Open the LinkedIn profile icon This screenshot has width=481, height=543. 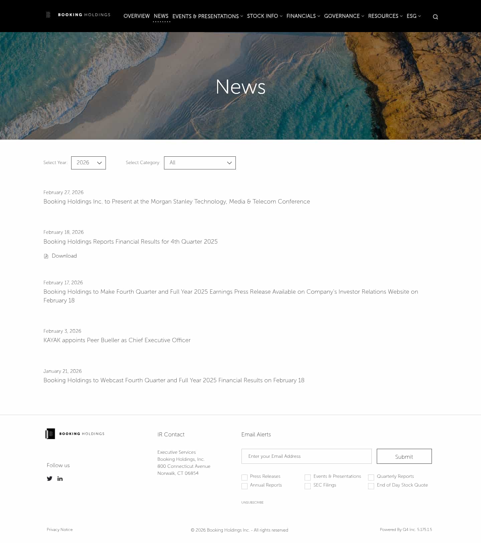[x=60, y=479]
